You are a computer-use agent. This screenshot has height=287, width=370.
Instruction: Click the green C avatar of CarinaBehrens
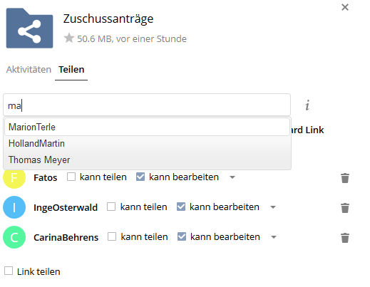tap(14, 237)
